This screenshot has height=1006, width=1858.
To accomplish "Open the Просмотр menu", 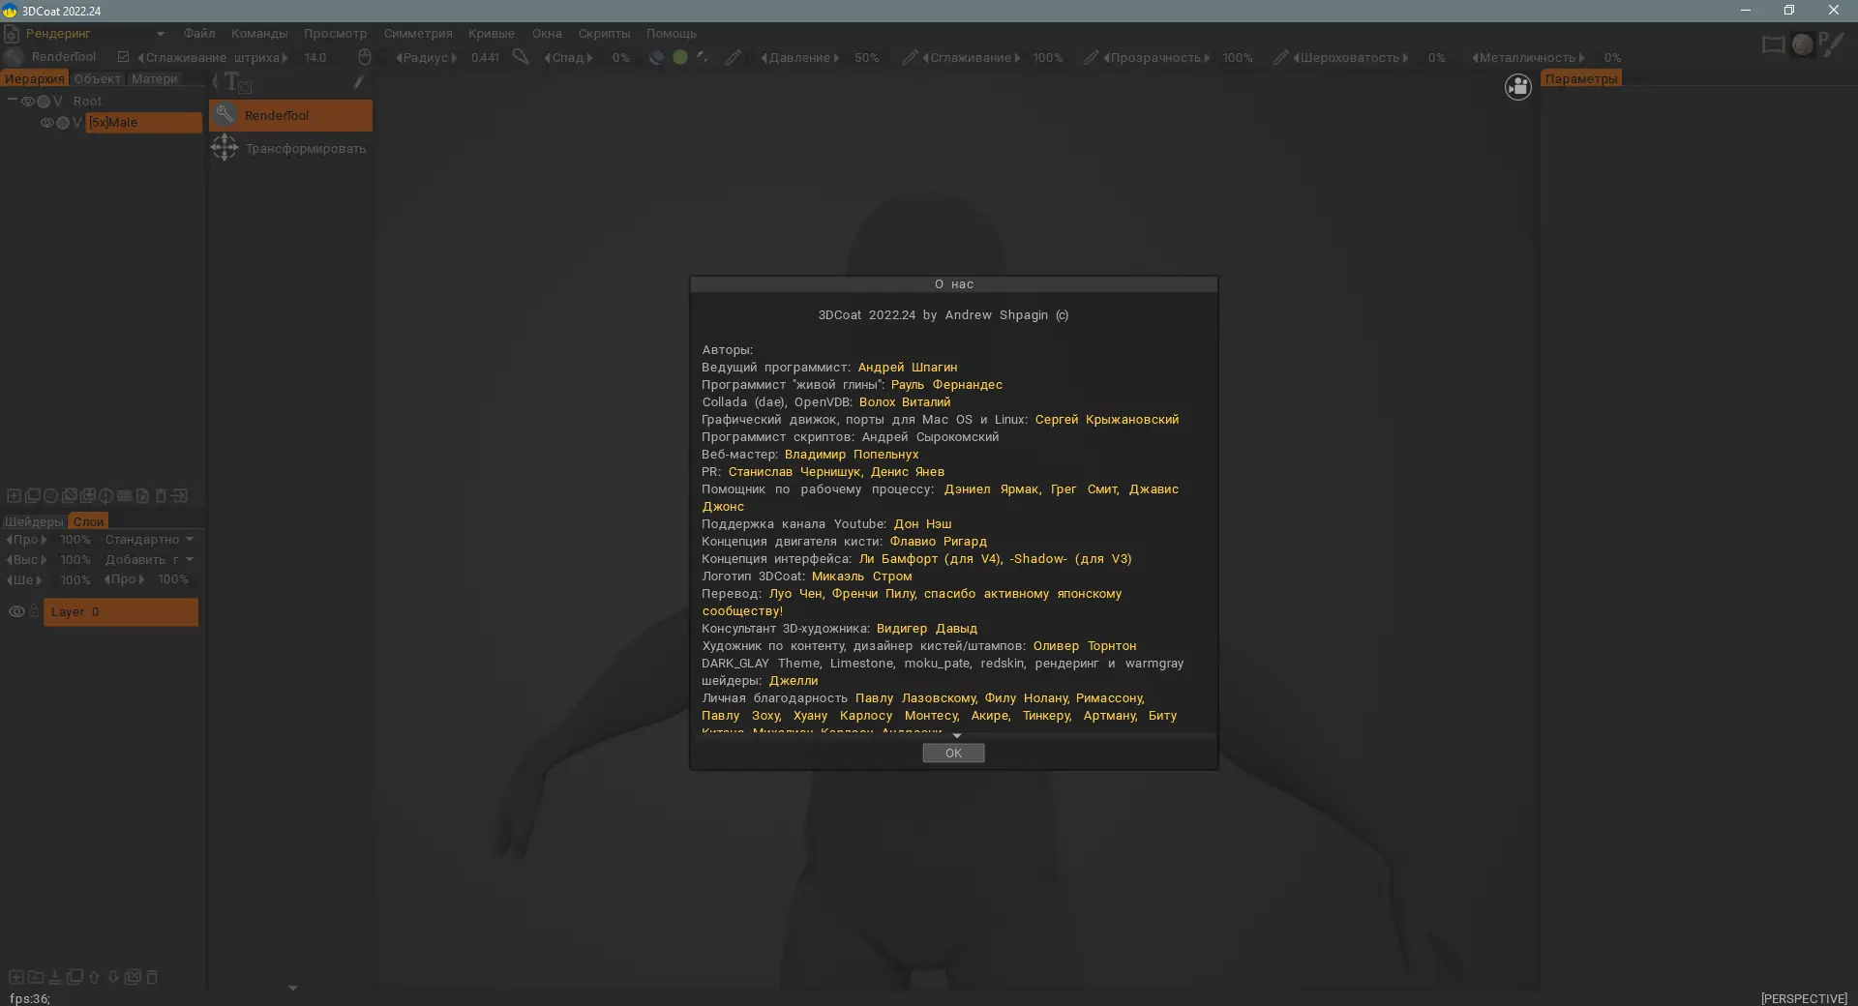I will [x=335, y=33].
